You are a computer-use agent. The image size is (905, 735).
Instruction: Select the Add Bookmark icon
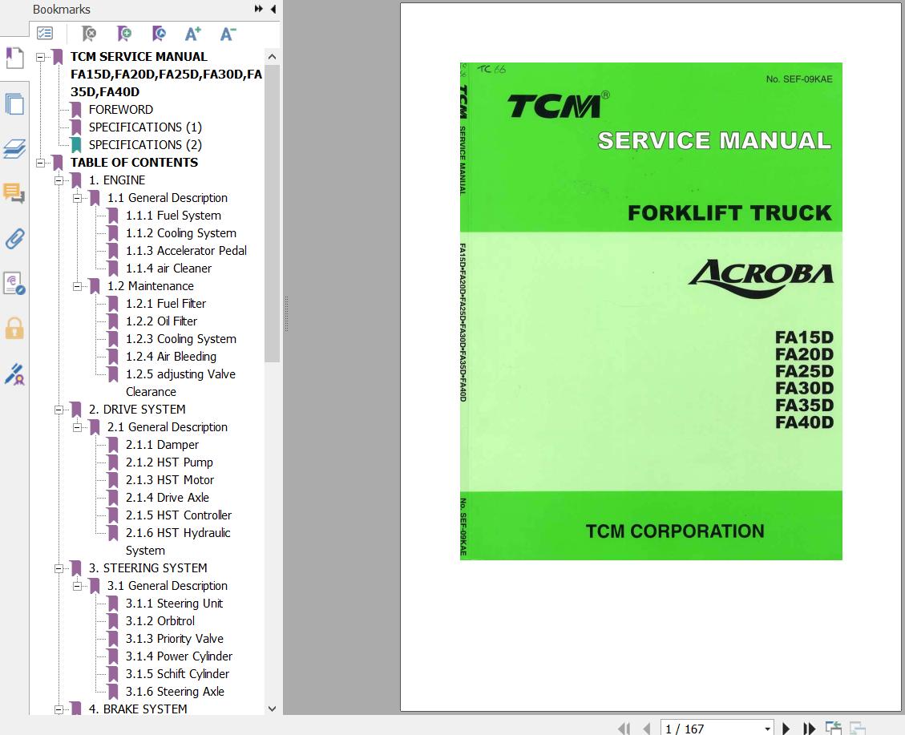click(x=124, y=34)
